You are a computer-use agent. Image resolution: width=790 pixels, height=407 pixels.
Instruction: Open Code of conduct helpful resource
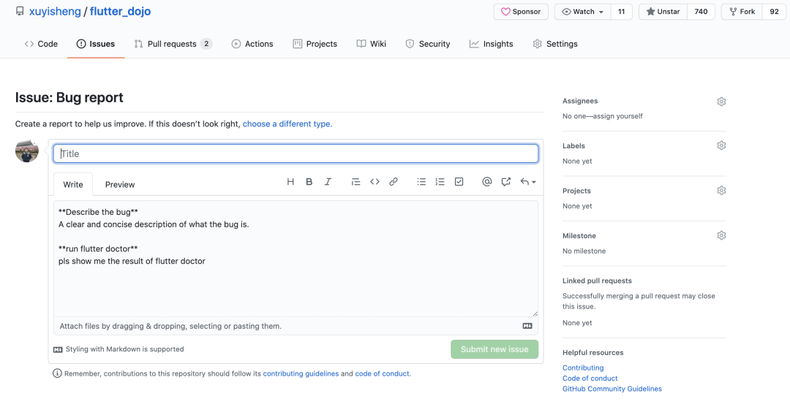[x=590, y=379]
